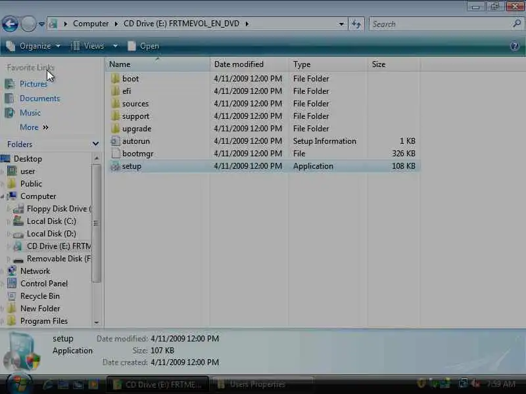Switch to Users Properties taskbar button
The image size is (526, 394).
pyautogui.click(x=264, y=385)
